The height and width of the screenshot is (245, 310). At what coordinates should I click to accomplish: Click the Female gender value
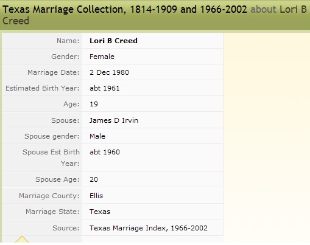coord(102,57)
